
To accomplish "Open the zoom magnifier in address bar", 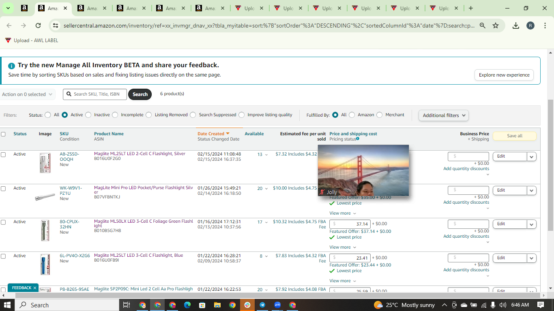I will [x=483, y=26].
